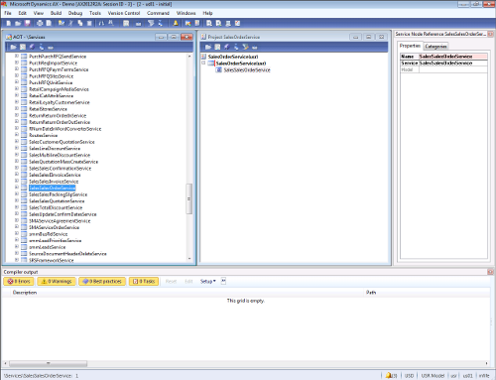Open the Build menu
496x380 pixels.
[56, 13]
